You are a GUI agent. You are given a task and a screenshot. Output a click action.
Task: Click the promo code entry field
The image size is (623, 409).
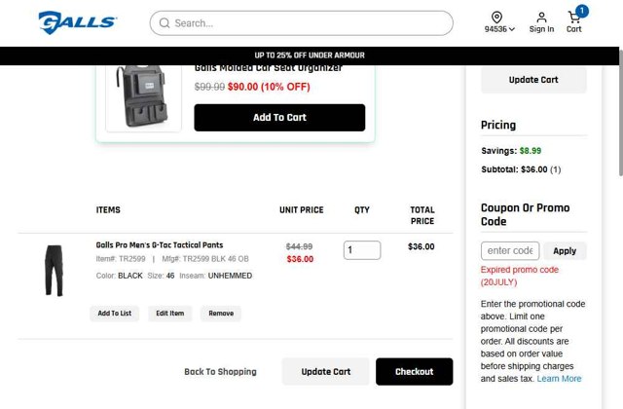(x=511, y=250)
